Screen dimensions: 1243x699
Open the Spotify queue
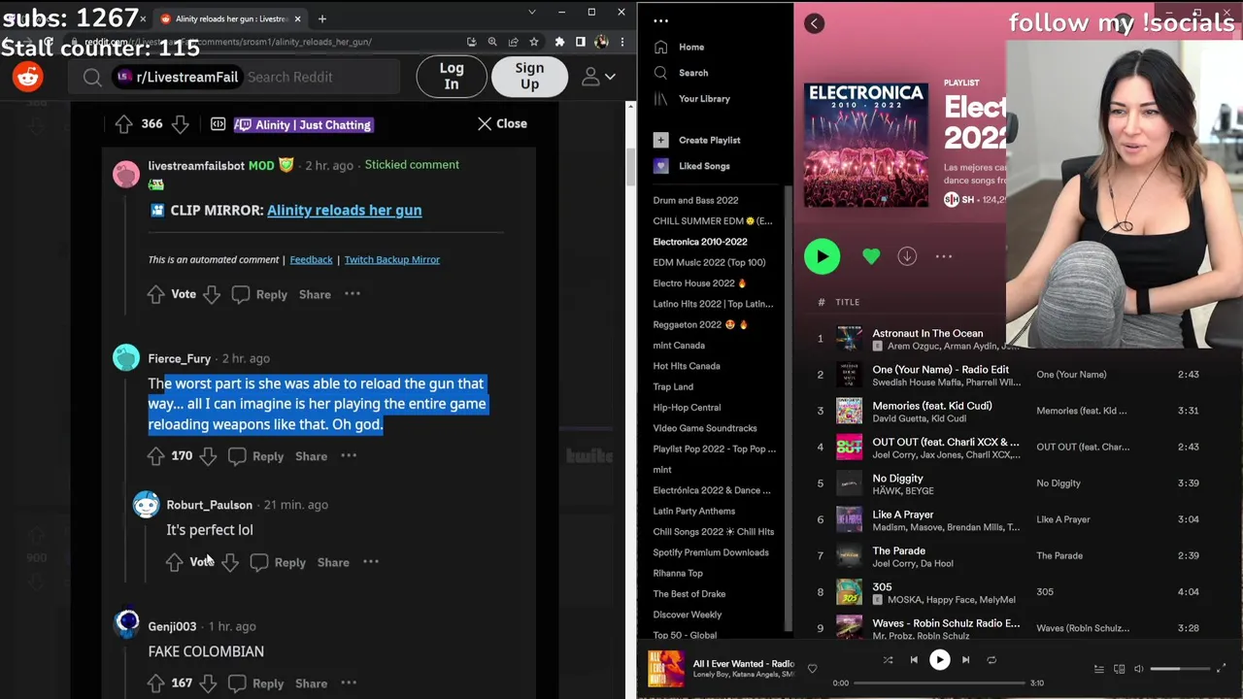pos(1099,669)
